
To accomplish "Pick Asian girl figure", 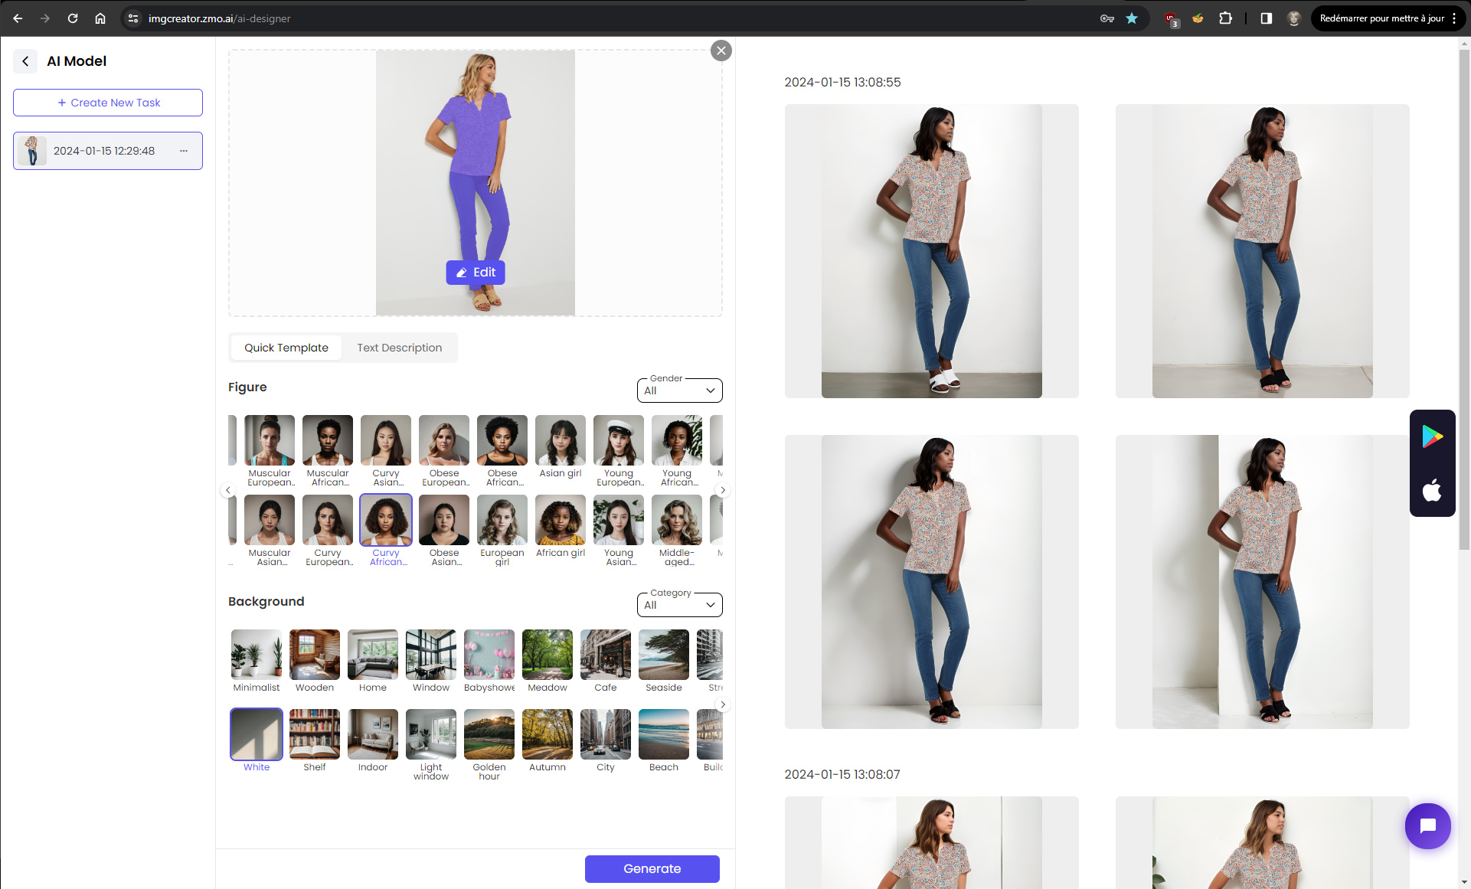I will 561,447.
